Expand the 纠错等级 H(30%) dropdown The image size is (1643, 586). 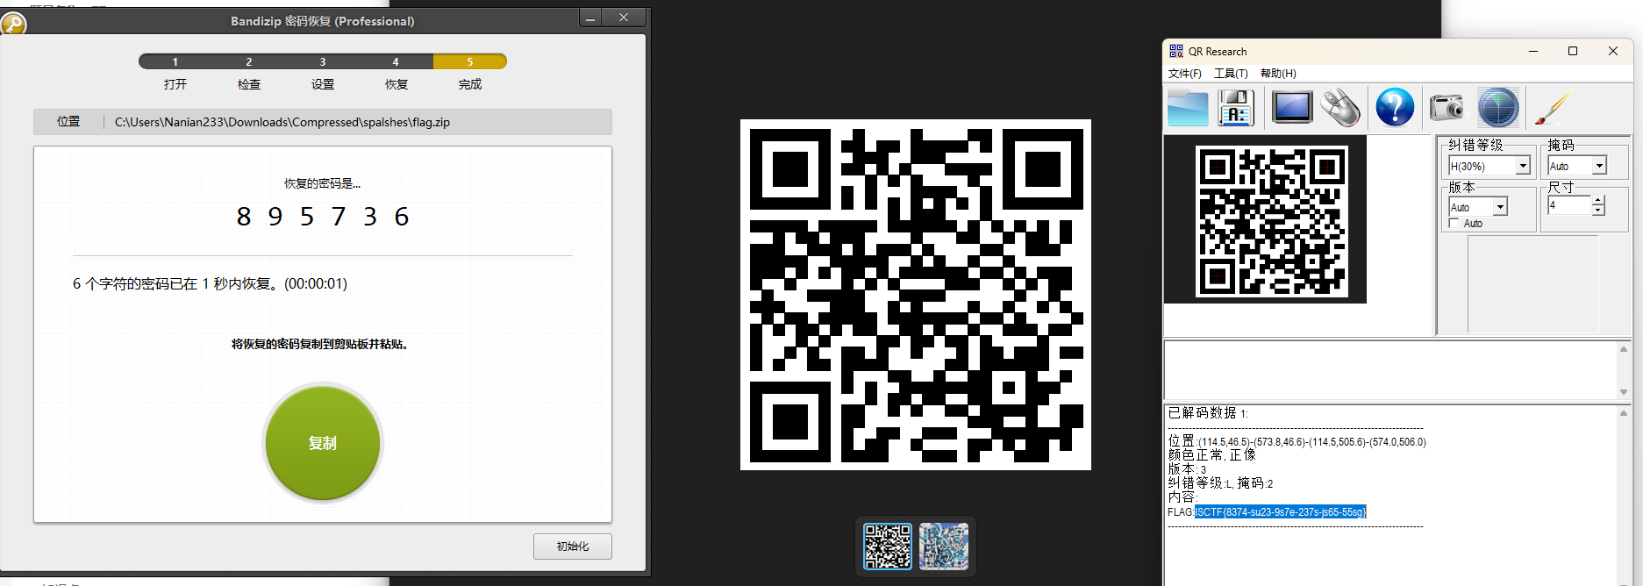tap(1523, 166)
